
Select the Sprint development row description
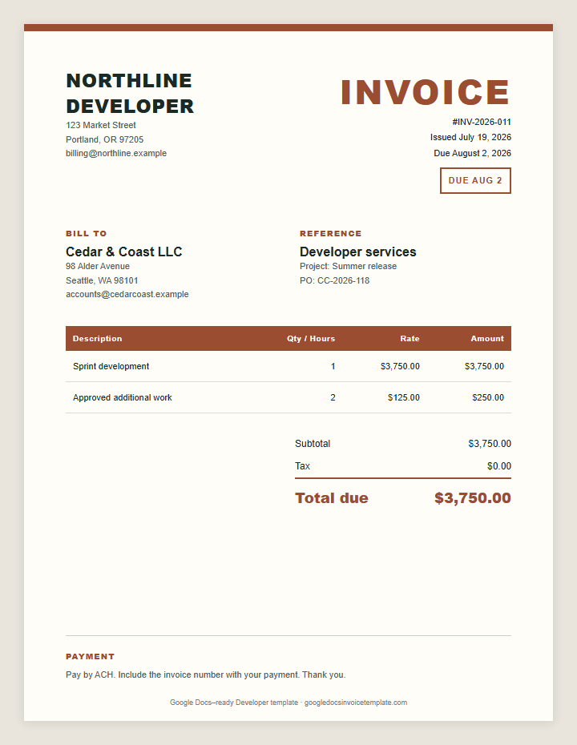point(111,366)
